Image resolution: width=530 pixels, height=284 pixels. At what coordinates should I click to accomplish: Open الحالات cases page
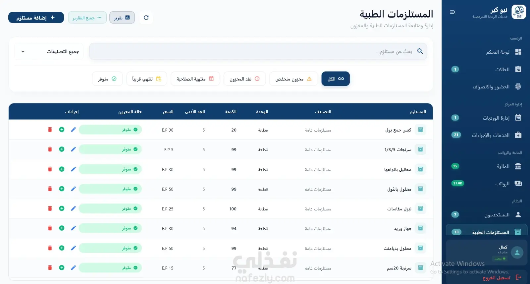point(486,69)
